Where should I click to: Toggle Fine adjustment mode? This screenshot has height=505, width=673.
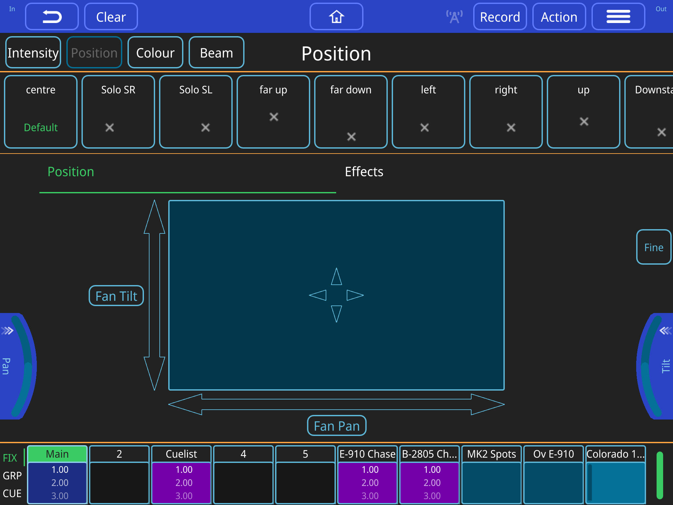pyautogui.click(x=653, y=247)
